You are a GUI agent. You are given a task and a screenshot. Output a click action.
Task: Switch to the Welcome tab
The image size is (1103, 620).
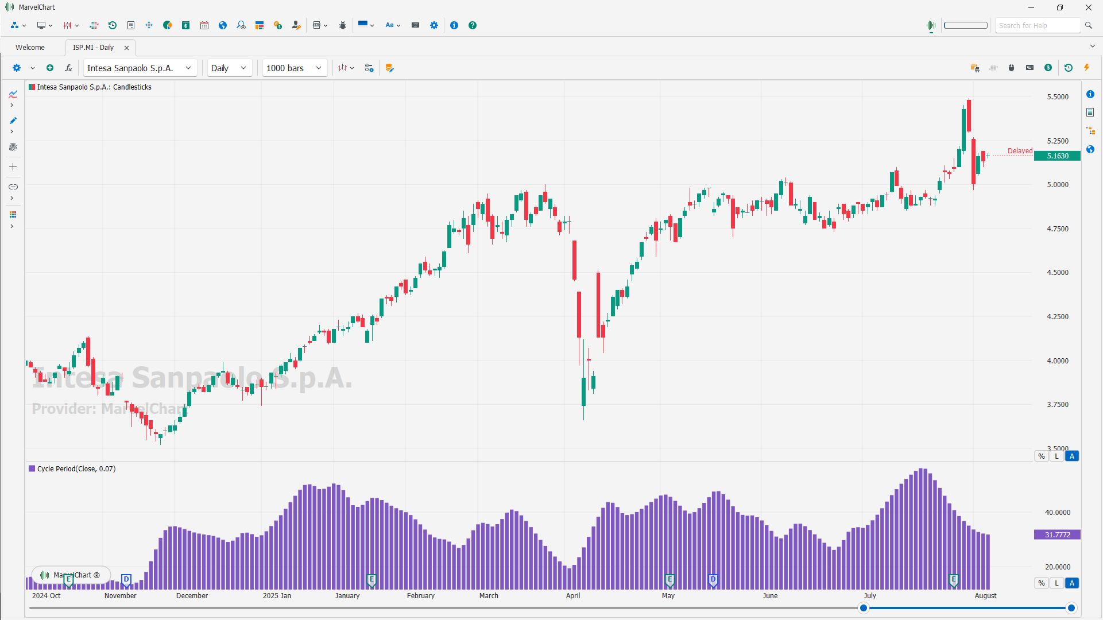pos(30,48)
